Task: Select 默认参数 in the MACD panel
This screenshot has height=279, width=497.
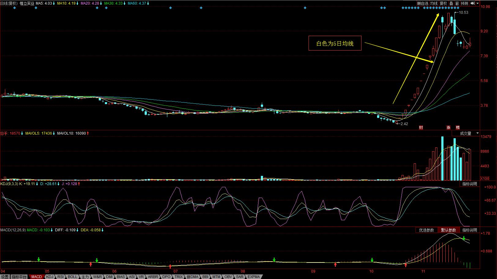Action: (448, 230)
